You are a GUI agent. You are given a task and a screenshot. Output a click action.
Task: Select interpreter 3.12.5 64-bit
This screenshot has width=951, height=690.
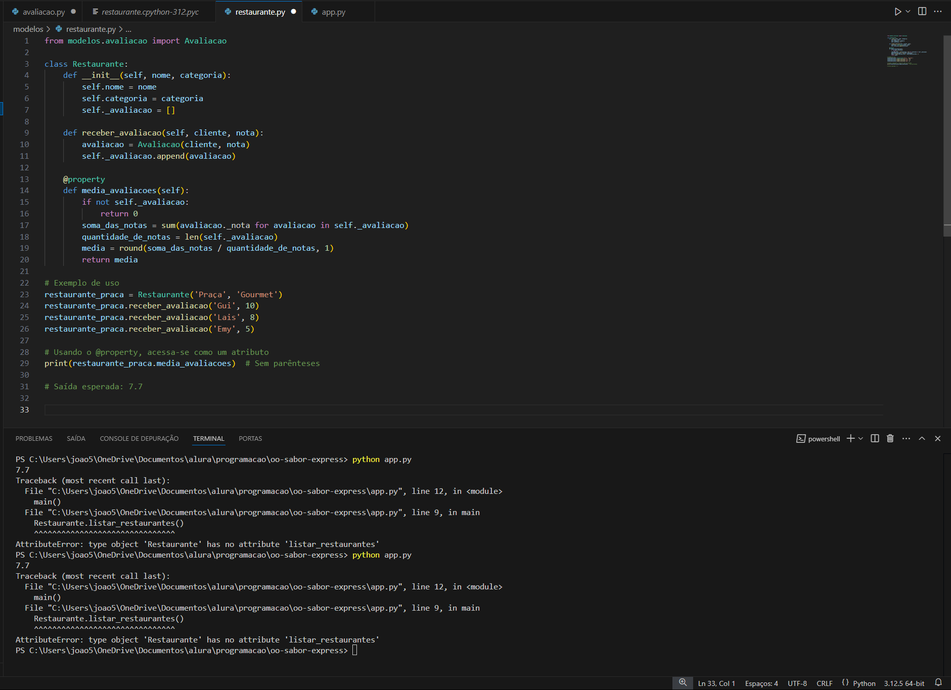click(x=904, y=683)
